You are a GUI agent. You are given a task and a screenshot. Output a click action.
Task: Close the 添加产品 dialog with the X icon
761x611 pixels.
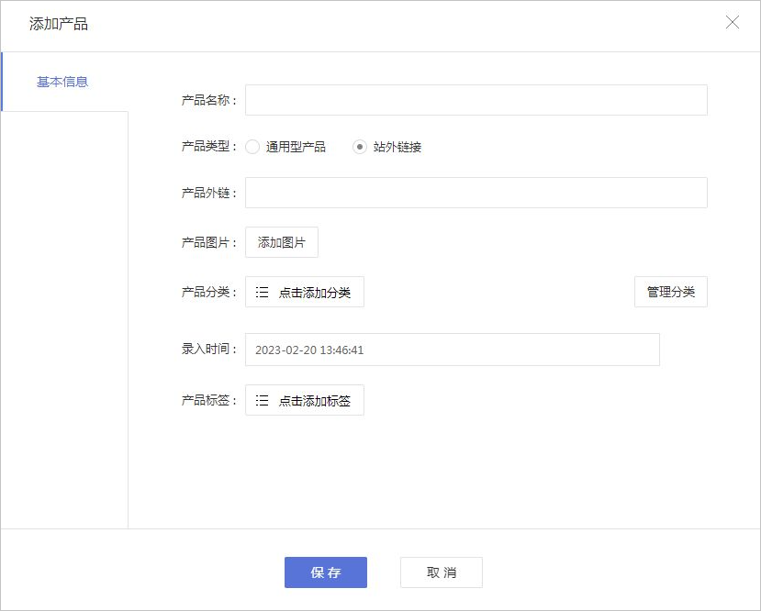pos(732,22)
